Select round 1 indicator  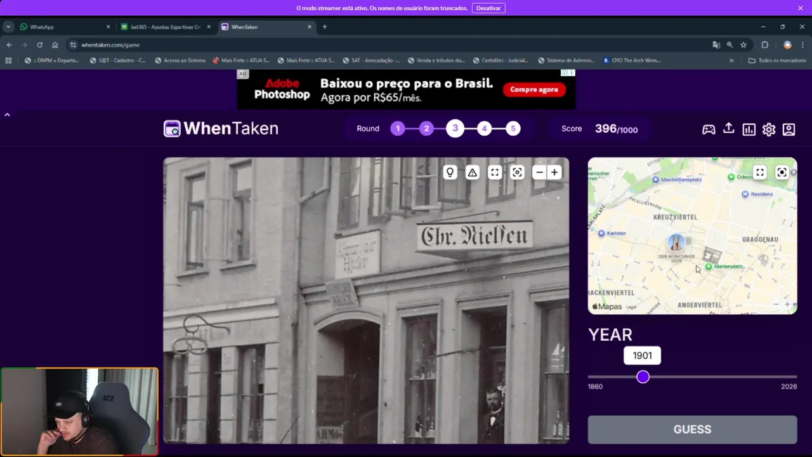398,128
